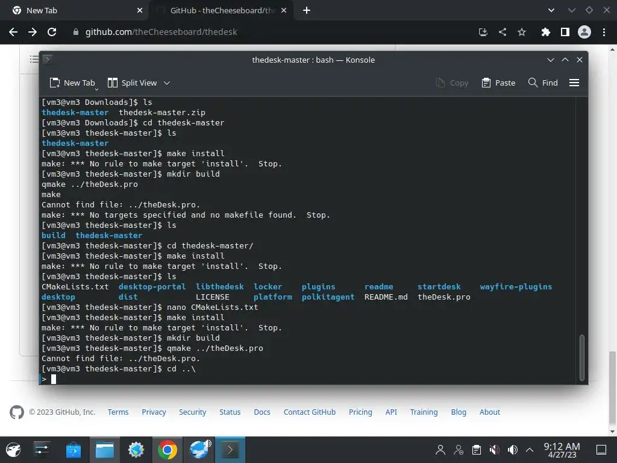The height and width of the screenshot is (463, 617).
Task: Expand Split View dropdown arrow
Action: (167, 83)
